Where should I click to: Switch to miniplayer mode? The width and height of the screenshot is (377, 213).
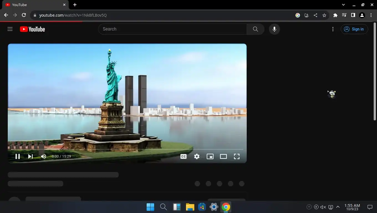point(210,156)
